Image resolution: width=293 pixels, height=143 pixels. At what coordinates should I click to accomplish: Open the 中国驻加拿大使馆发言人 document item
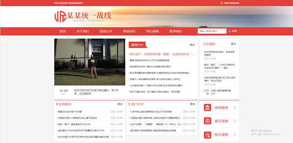click(155, 118)
